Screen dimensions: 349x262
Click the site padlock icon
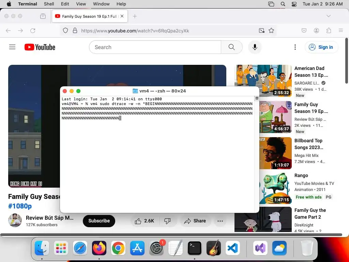(x=75, y=30)
